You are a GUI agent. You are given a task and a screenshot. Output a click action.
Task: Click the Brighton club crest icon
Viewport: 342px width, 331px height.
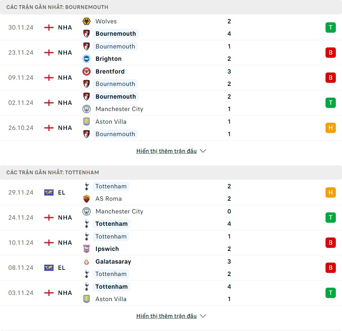click(x=87, y=59)
